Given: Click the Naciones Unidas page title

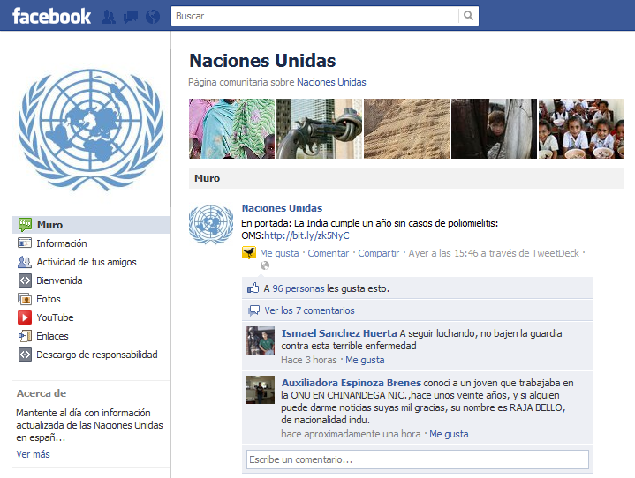Looking at the screenshot, I should (x=262, y=61).
